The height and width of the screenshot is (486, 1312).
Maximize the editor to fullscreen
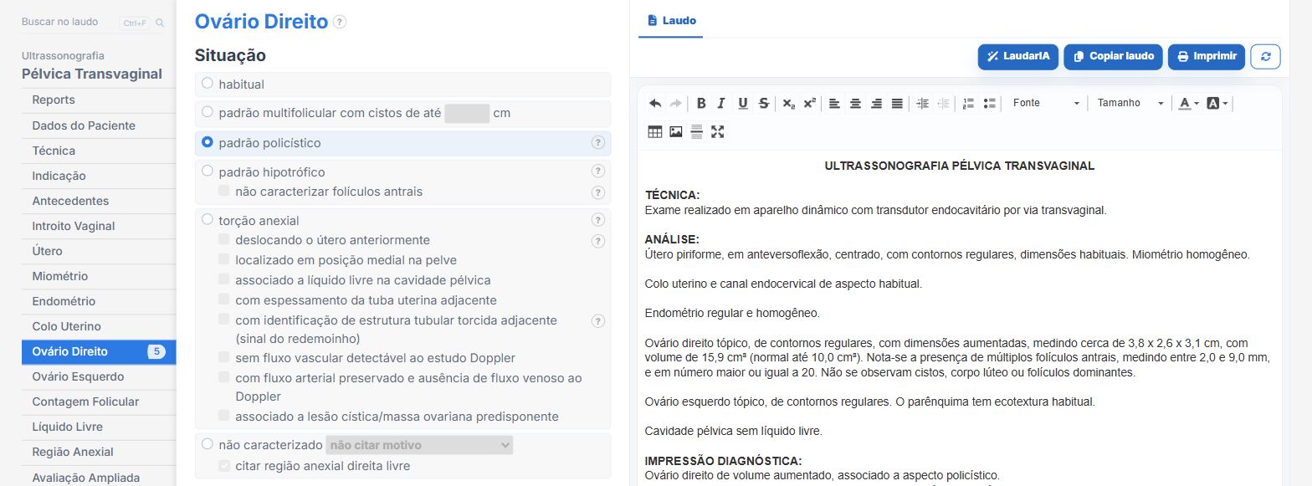[x=717, y=131]
